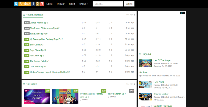Open the Rated menu item
The width and height of the screenshot is (208, 107).
[72, 4]
